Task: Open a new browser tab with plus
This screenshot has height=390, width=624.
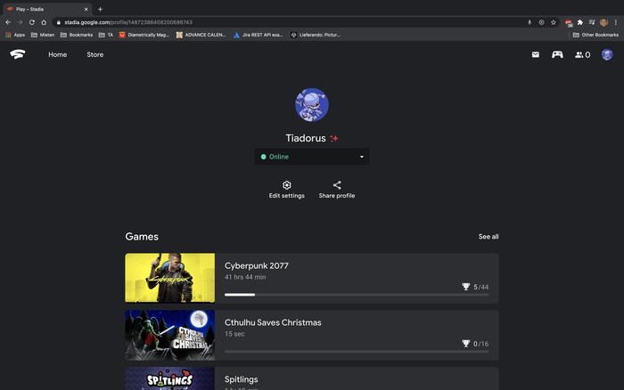Action: (x=100, y=9)
